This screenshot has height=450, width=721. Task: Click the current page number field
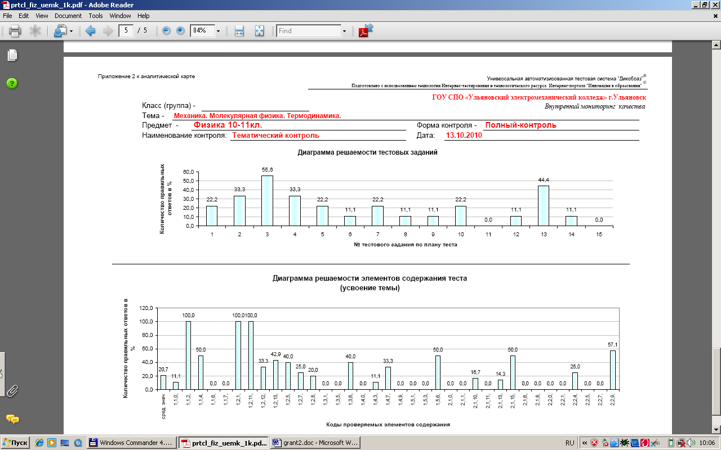click(x=127, y=31)
